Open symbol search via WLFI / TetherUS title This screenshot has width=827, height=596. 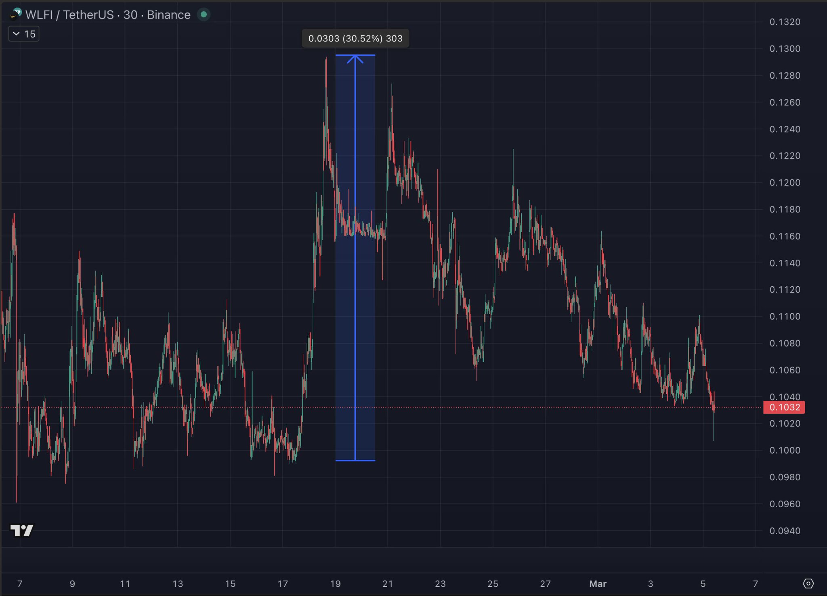point(69,15)
